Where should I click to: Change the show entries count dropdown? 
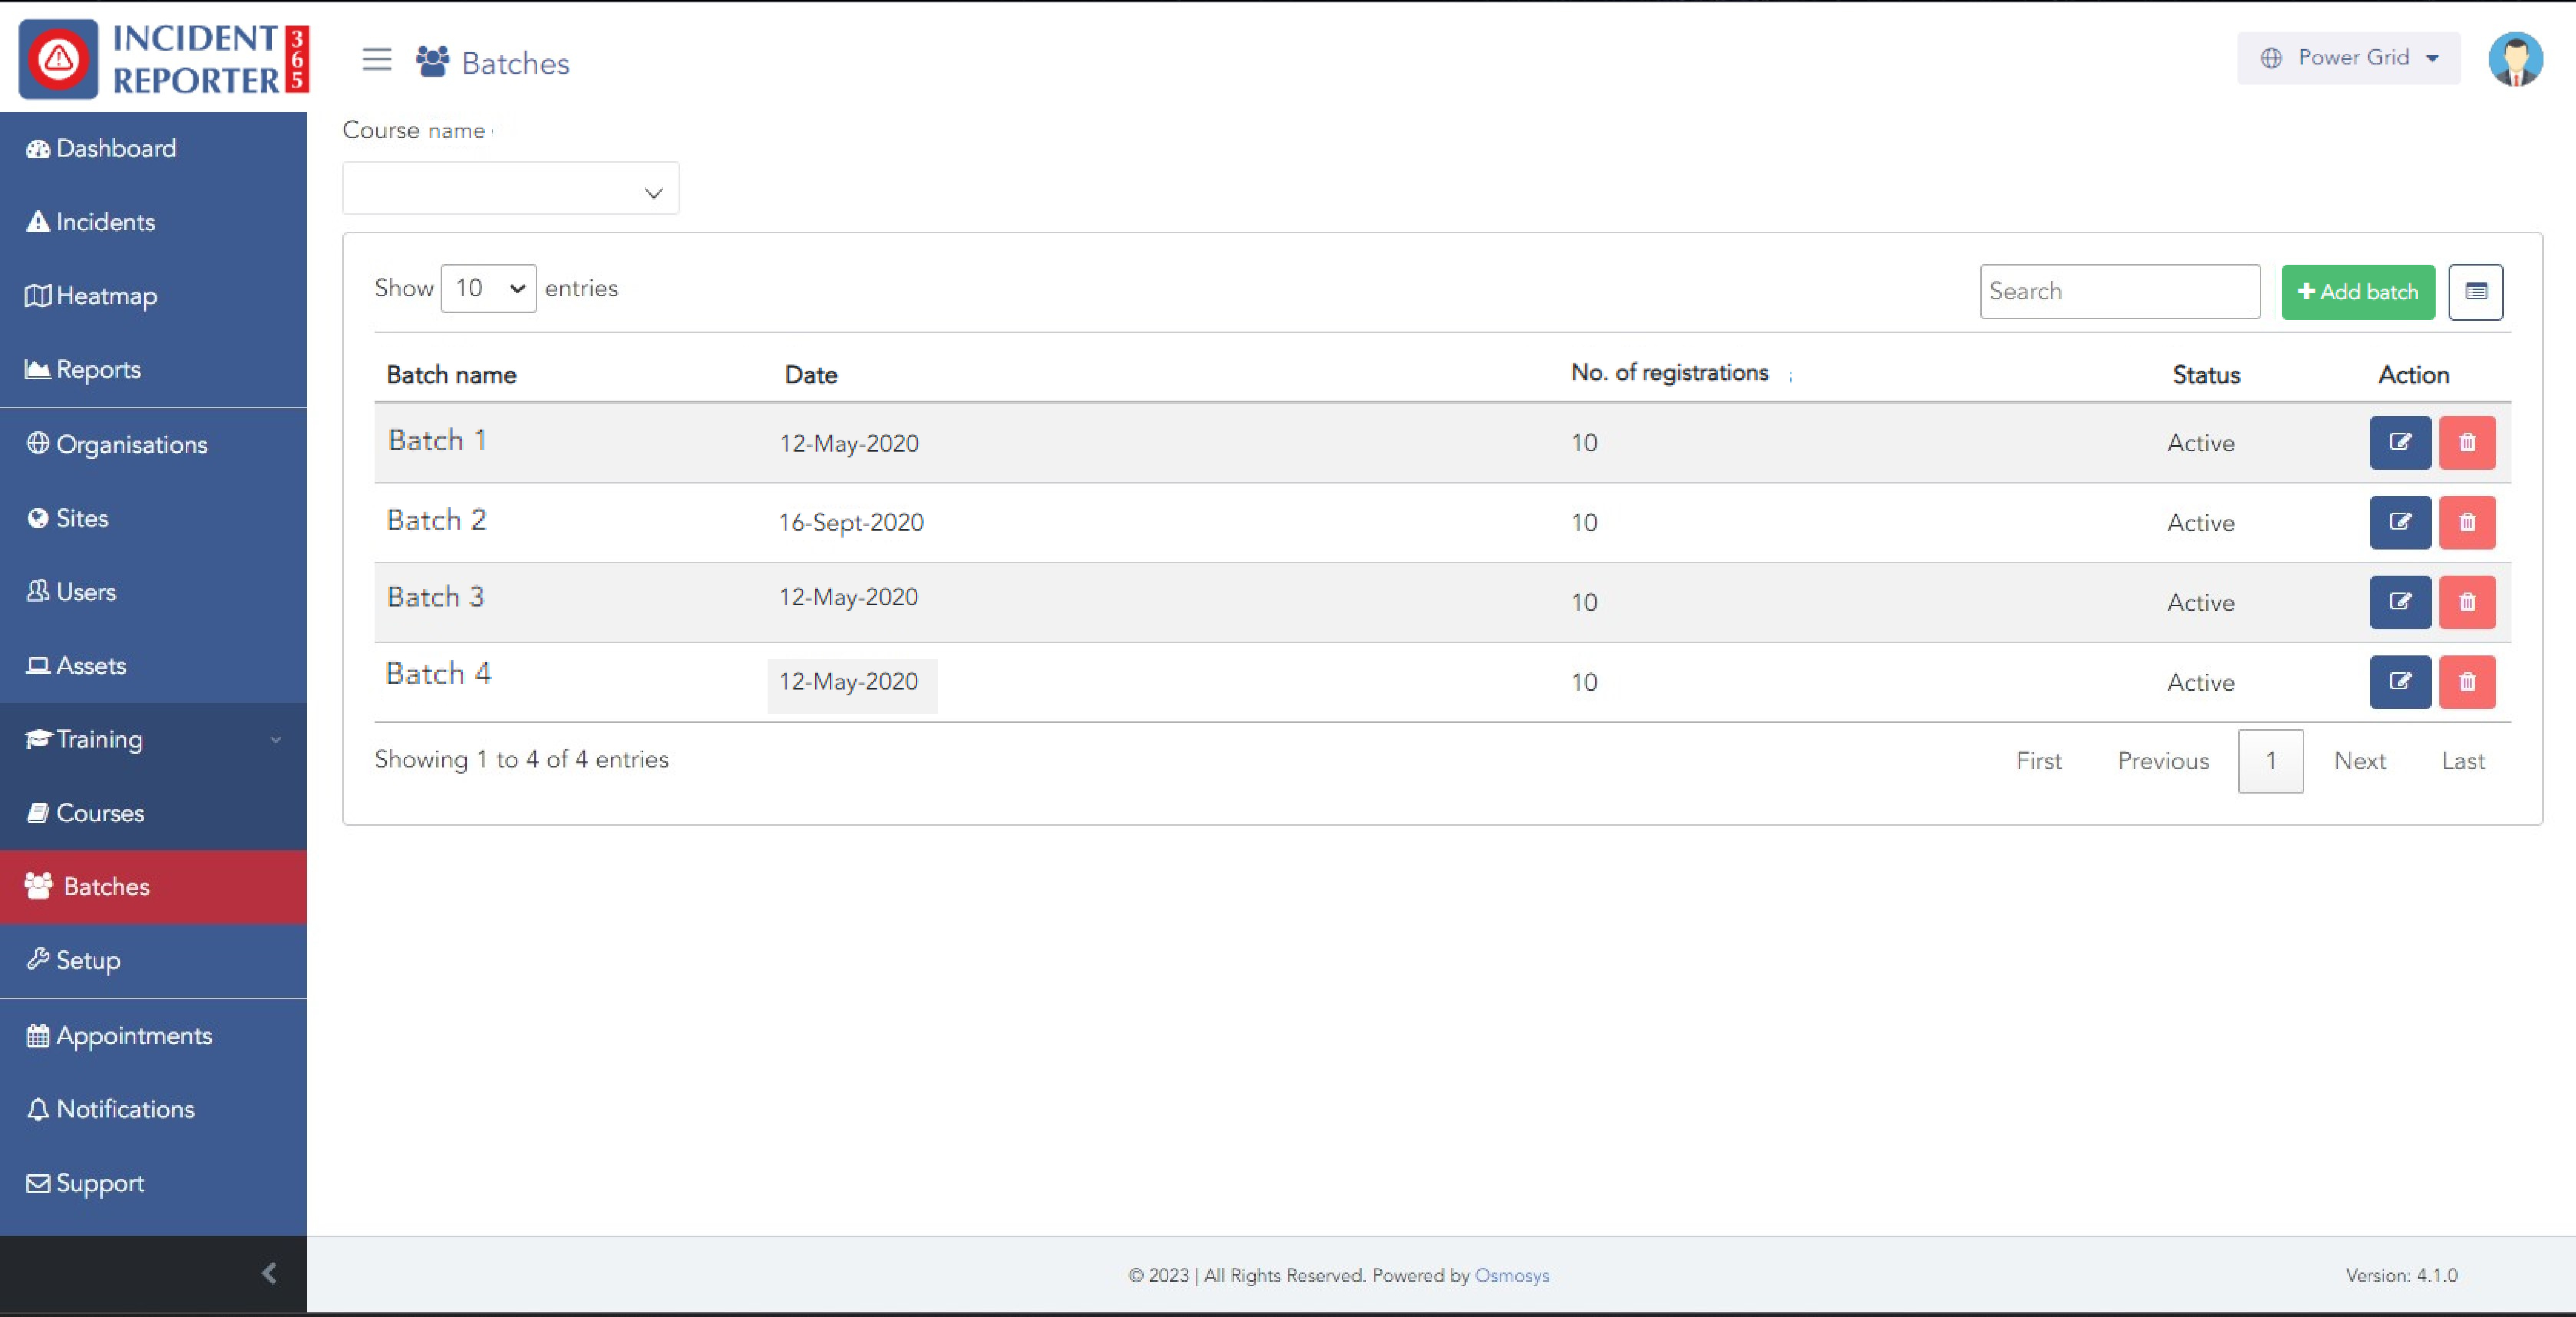click(488, 289)
